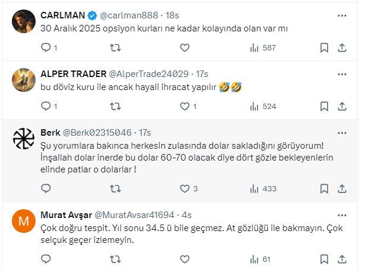This screenshot has width=368, height=269.
Task: Share Murat Avşar's tweet
Action: [x=342, y=259]
